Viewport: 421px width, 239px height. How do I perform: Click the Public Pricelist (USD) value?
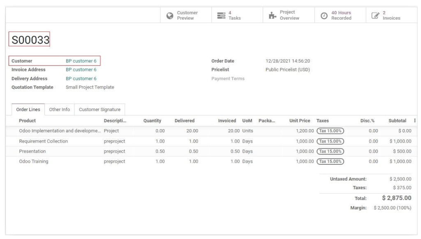[288, 70]
